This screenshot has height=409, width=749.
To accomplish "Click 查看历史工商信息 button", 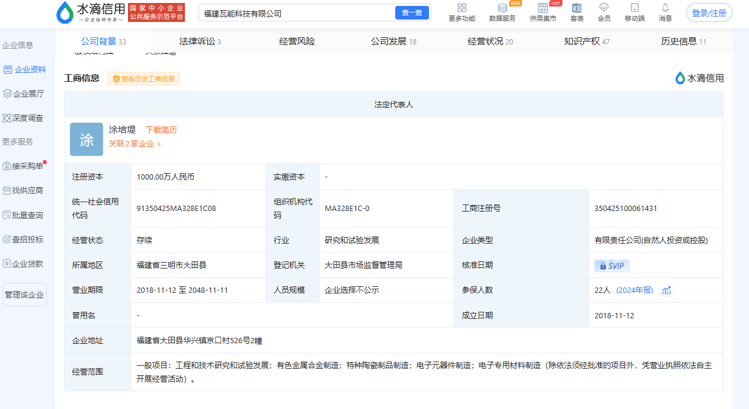I will pyautogui.click(x=143, y=79).
